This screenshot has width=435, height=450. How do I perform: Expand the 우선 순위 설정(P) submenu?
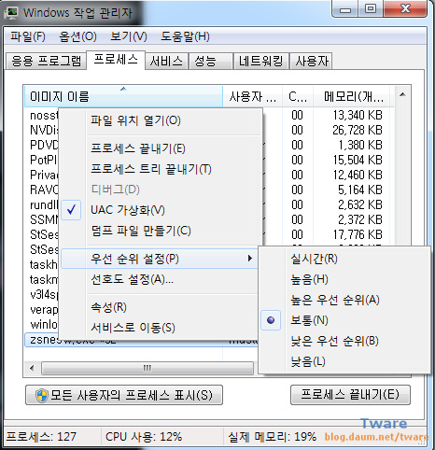click(x=159, y=259)
